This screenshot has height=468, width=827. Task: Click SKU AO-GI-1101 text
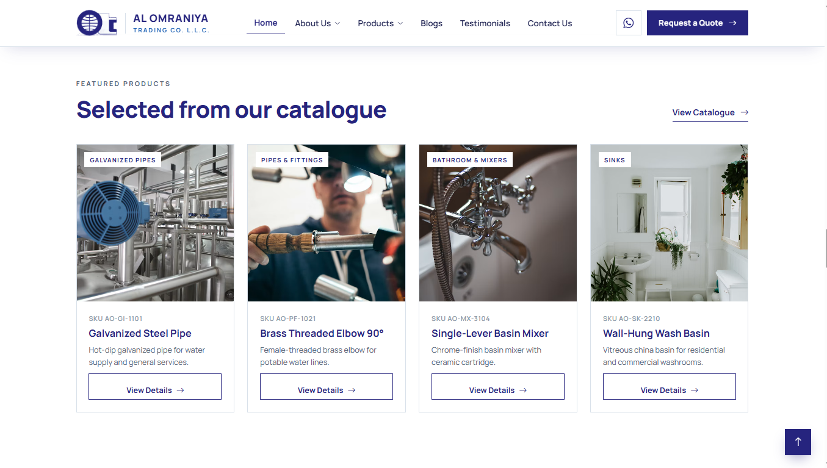115,319
